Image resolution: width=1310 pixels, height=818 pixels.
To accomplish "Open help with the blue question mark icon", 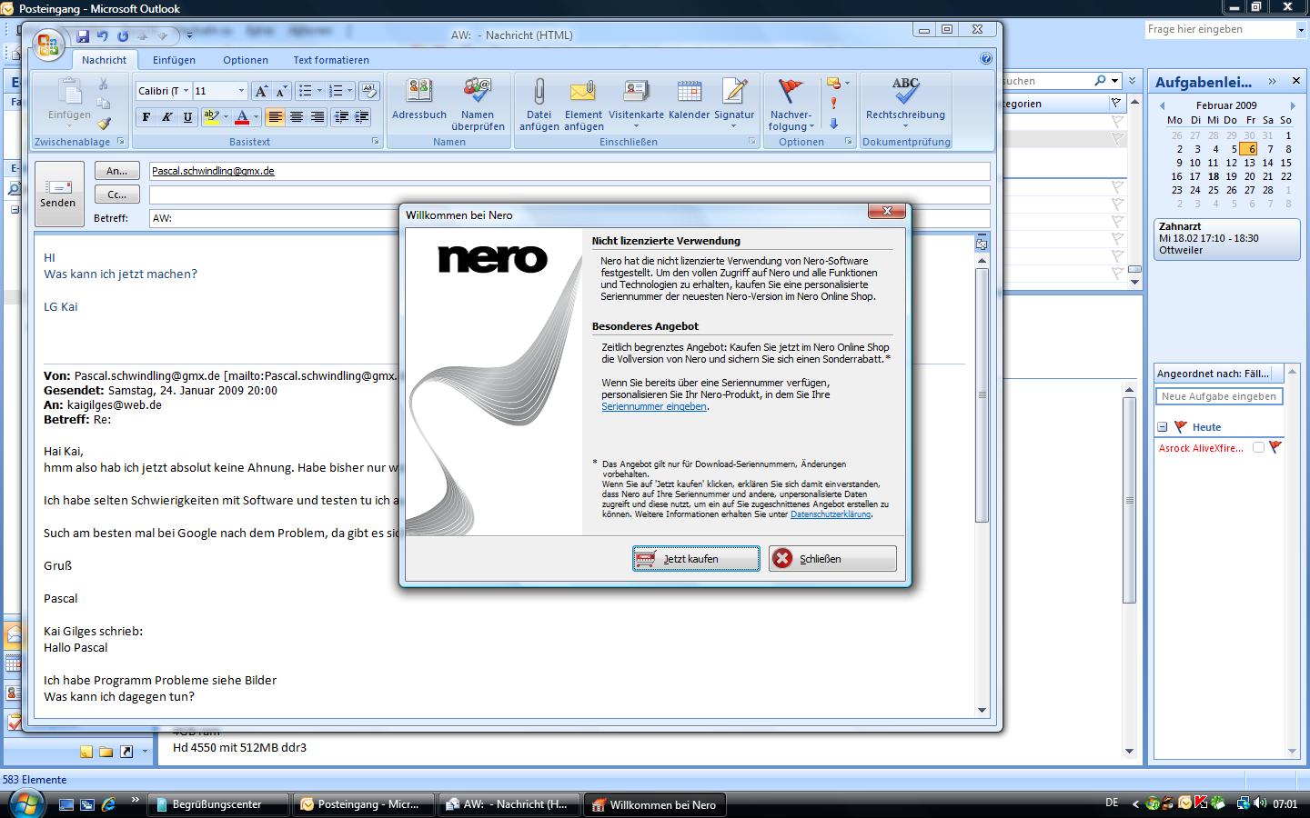I will [986, 59].
